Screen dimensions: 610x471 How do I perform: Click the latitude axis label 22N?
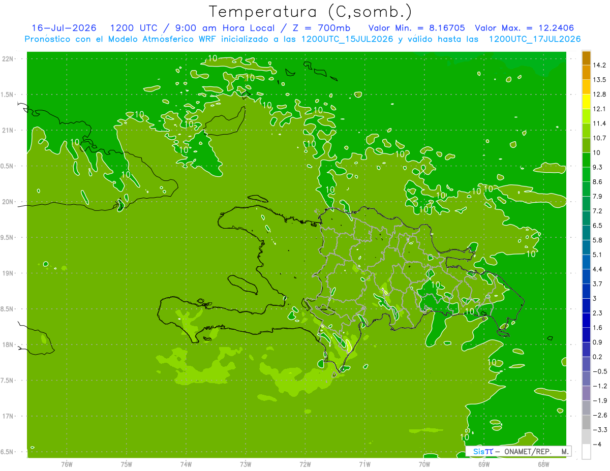point(7,58)
